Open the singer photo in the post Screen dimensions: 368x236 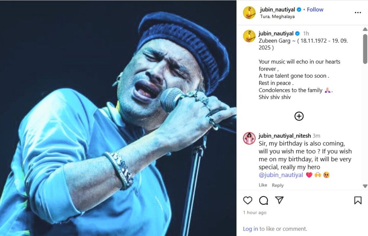click(x=118, y=118)
